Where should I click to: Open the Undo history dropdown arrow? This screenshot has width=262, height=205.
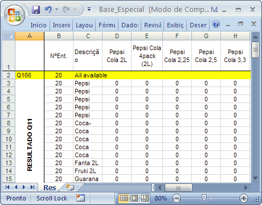click(x=56, y=9)
